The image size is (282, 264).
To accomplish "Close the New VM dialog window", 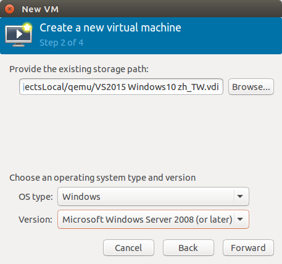I will pyautogui.click(x=9, y=9).
